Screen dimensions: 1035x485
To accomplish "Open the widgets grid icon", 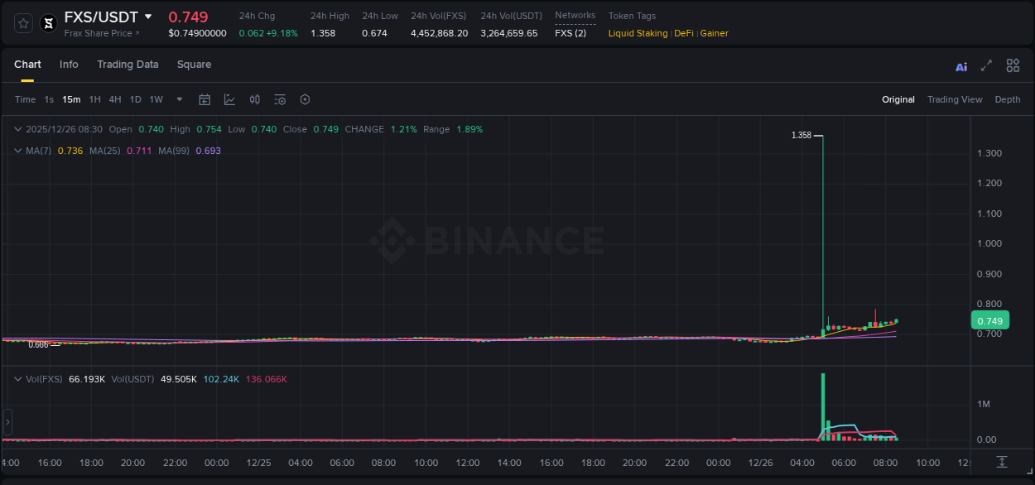I will point(1013,65).
